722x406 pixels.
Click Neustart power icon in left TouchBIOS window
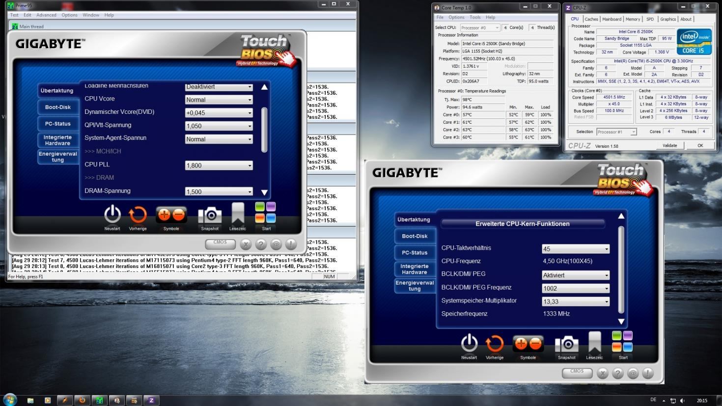click(x=112, y=214)
